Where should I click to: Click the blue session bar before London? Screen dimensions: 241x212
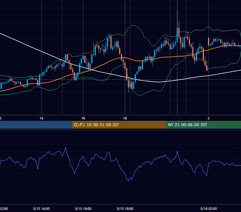36,125
